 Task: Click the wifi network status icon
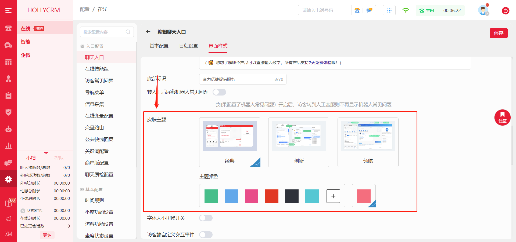(x=406, y=10)
